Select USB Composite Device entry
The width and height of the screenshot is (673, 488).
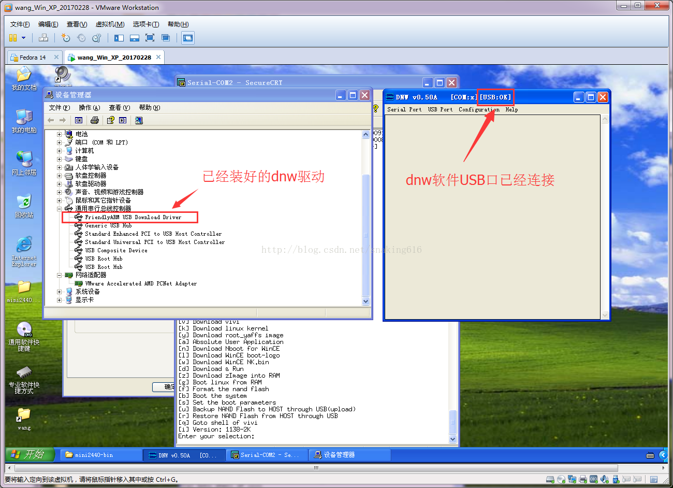point(116,250)
